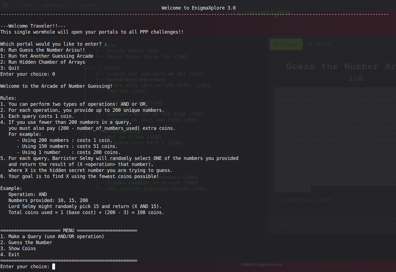Switch to the 21 Solves tab
The width and height of the screenshot is (396, 272).
click(319, 44)
